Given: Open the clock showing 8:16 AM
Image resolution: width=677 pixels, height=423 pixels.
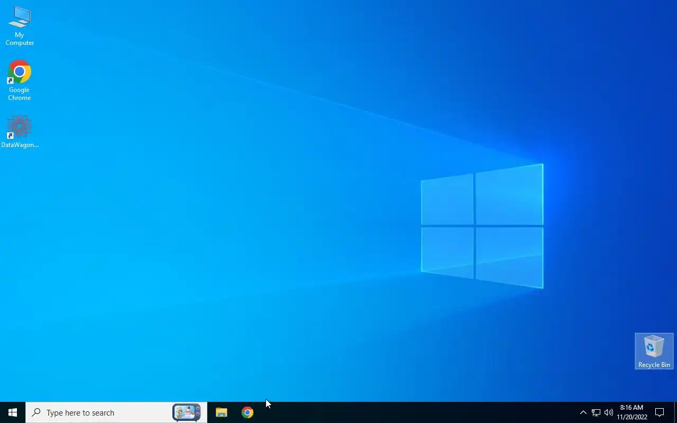Looking at the screenshot, I should pyautogui.click(x=632, y=412).
